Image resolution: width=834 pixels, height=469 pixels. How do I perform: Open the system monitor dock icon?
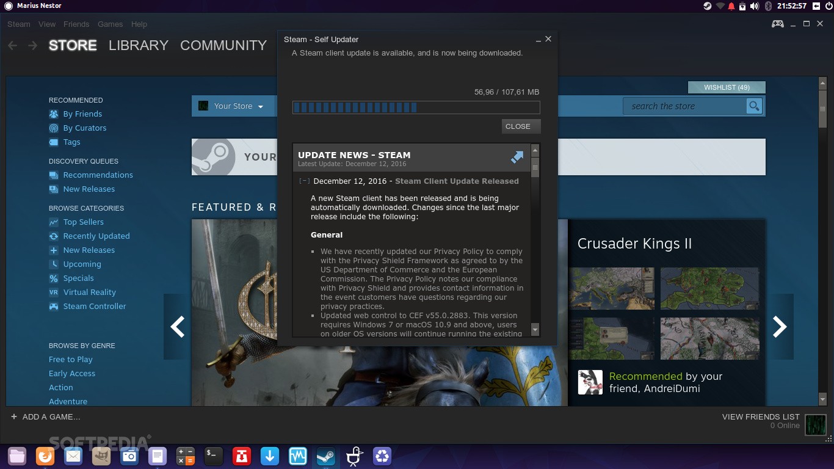tap(297, 456)
